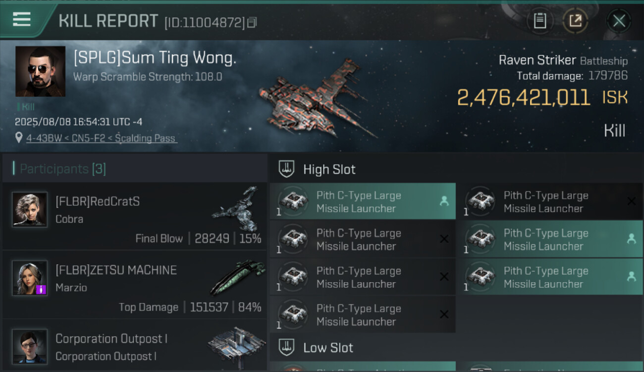
Task: Click the Corporation Outpost I portrait
Action: pyautogui.click(x=30, y=346)
